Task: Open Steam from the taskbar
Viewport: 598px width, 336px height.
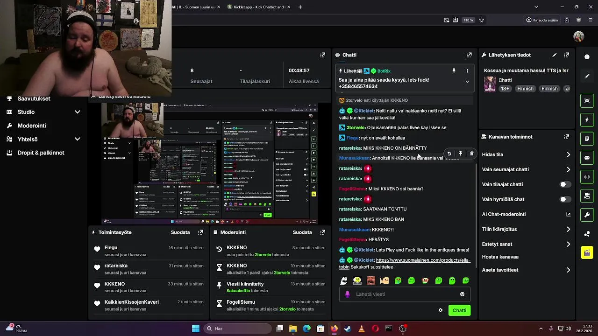Action: 348,329
